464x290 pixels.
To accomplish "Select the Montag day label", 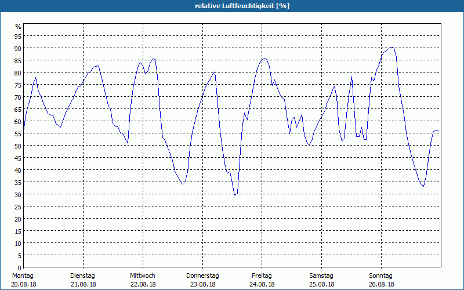I will (23, 275).
